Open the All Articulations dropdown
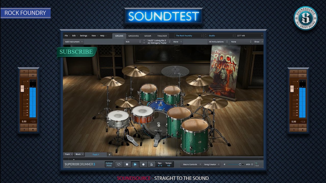The width and height of the screenshot is (326, 183). pos(218,42)
